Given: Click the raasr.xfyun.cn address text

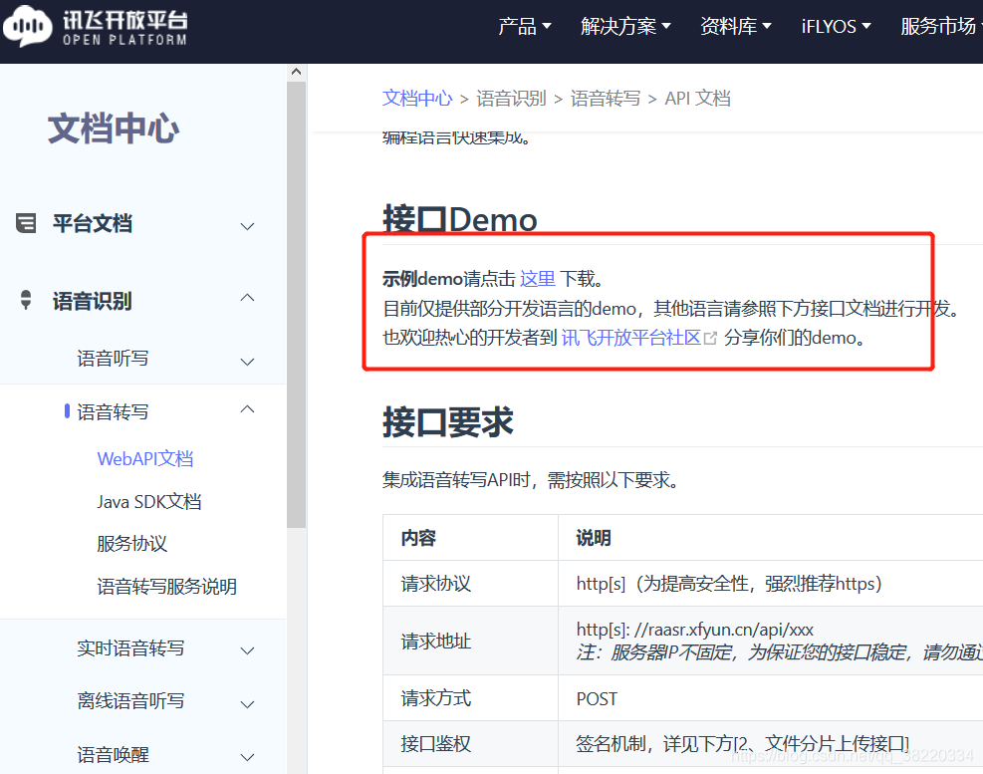Looking at the screenshot, I should (x=694, y=630).
